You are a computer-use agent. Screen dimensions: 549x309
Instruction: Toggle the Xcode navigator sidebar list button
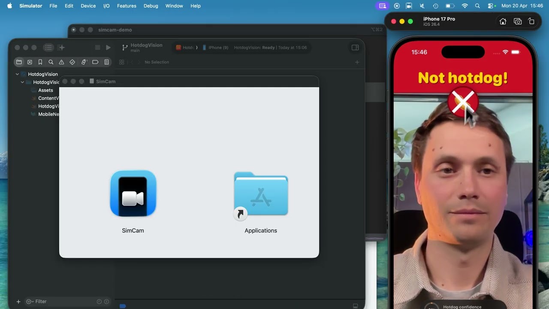[x=48, y=48]
